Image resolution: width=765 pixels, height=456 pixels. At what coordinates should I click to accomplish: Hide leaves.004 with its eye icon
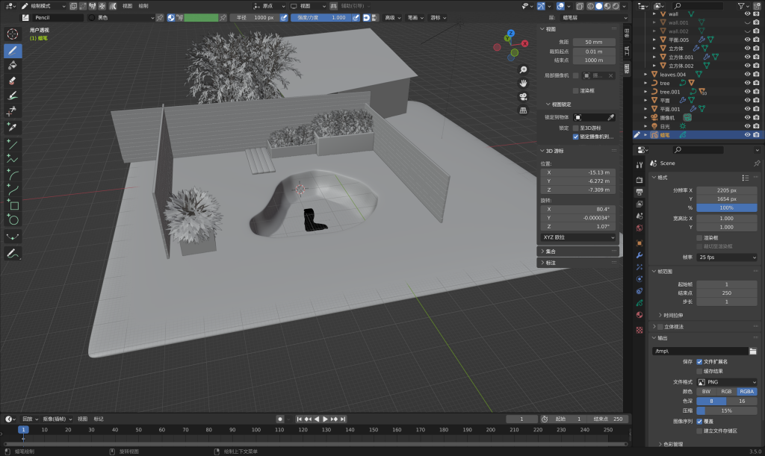[x=746, y=75]
